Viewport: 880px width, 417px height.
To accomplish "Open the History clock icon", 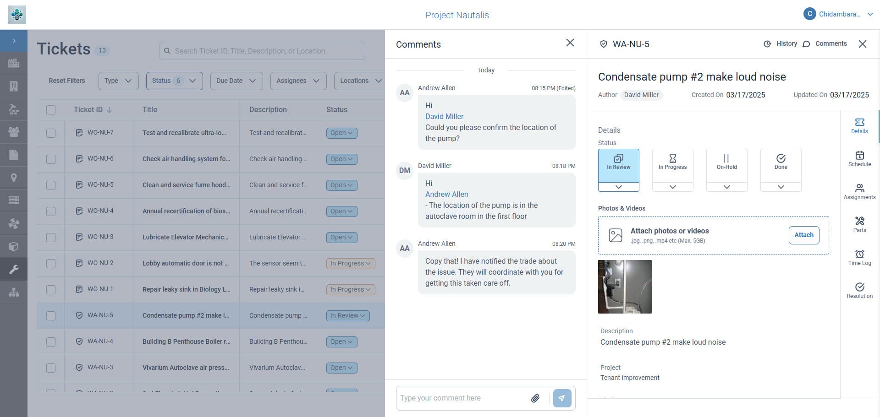I will 767,44.
